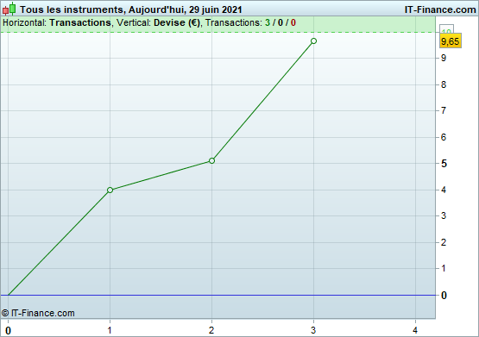
Task: Click the date '29 juin 2021' in the title
Action: [216, 9]
